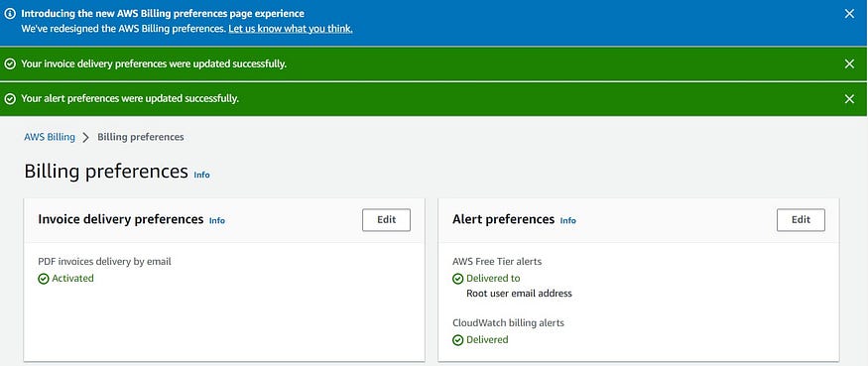Screen dimensions: 868x366
Task: Select the 'AWS Free Tier alerts' label
Action: (x=497, y=261)
